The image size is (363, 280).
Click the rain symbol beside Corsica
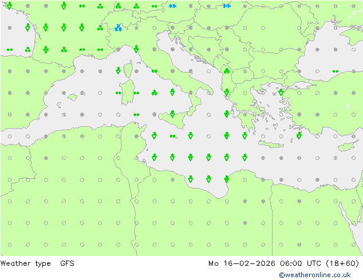(x=118, y=71)
